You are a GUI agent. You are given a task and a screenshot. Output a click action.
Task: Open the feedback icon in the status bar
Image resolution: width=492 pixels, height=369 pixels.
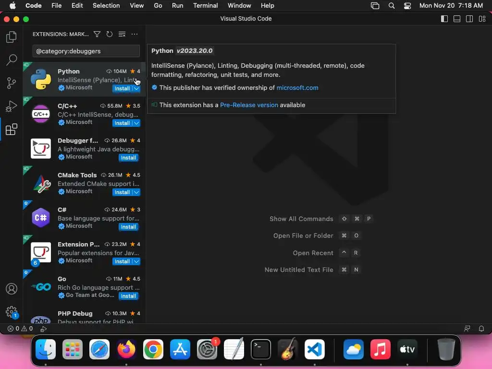467,329
